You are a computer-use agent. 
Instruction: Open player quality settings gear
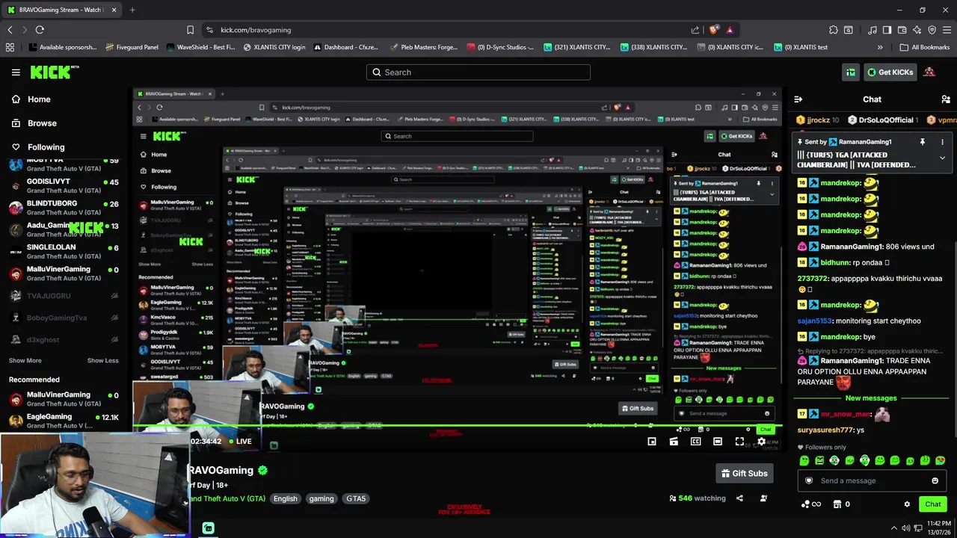762,442
